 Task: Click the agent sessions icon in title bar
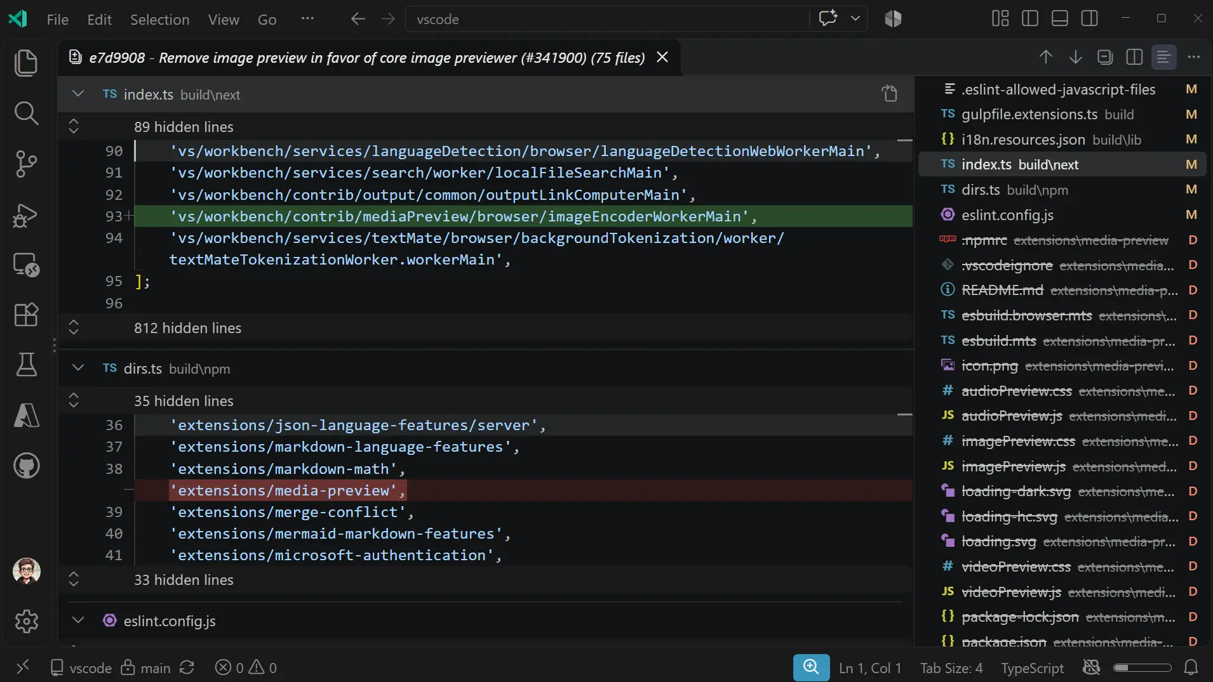tap(893, 18)
